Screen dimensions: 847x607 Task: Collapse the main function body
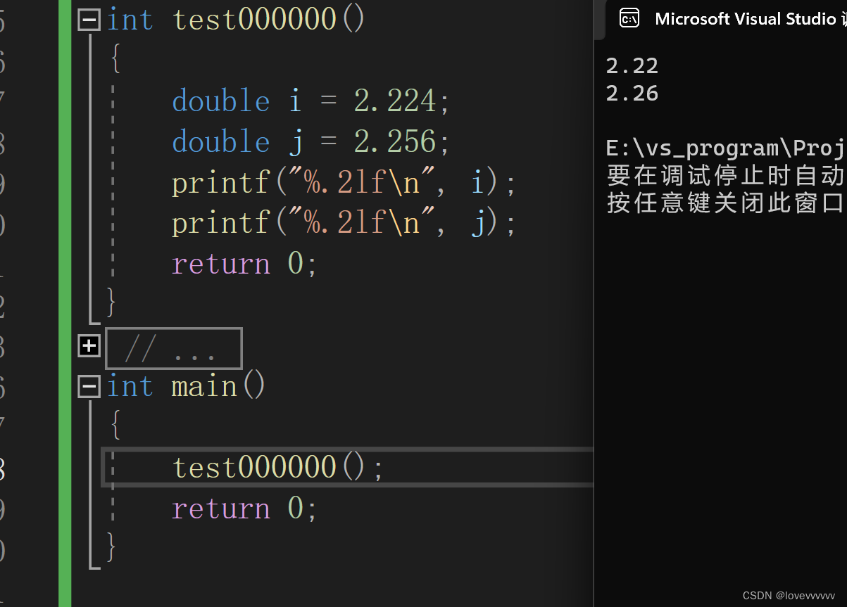point(89,385)
